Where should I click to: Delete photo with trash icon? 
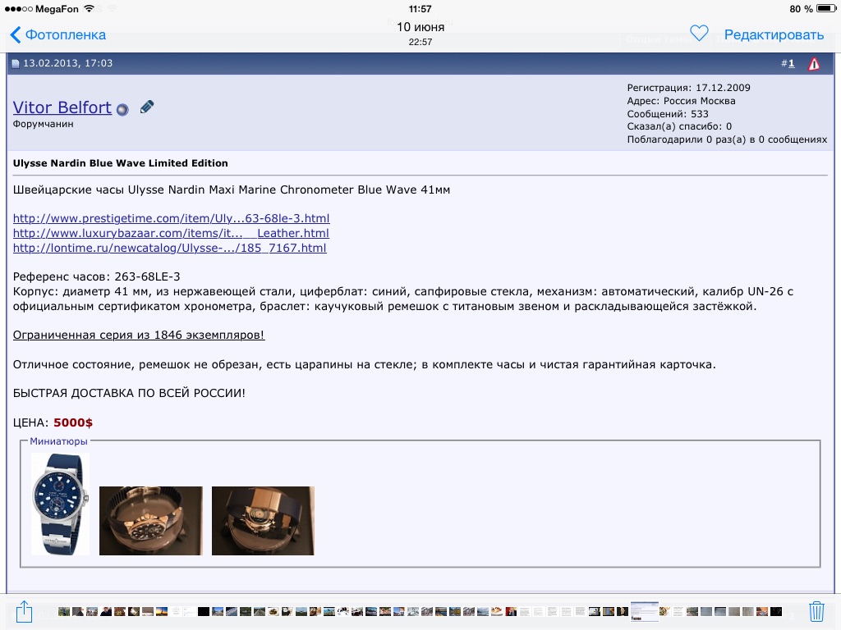tap(816, 611)
